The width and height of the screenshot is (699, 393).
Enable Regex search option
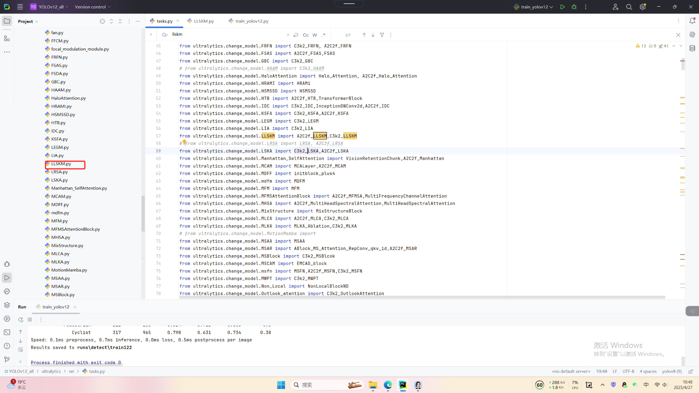(x=323, y=35)
